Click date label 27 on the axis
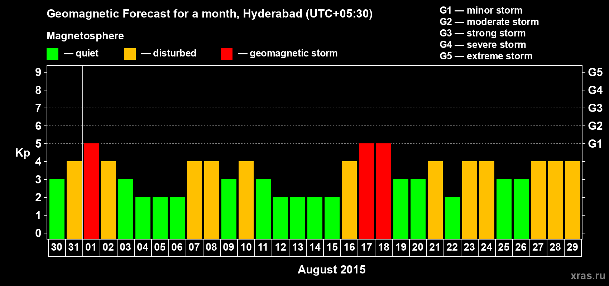Screen dimensions: 609x286 pyautogui.click(x=538, y=247)
